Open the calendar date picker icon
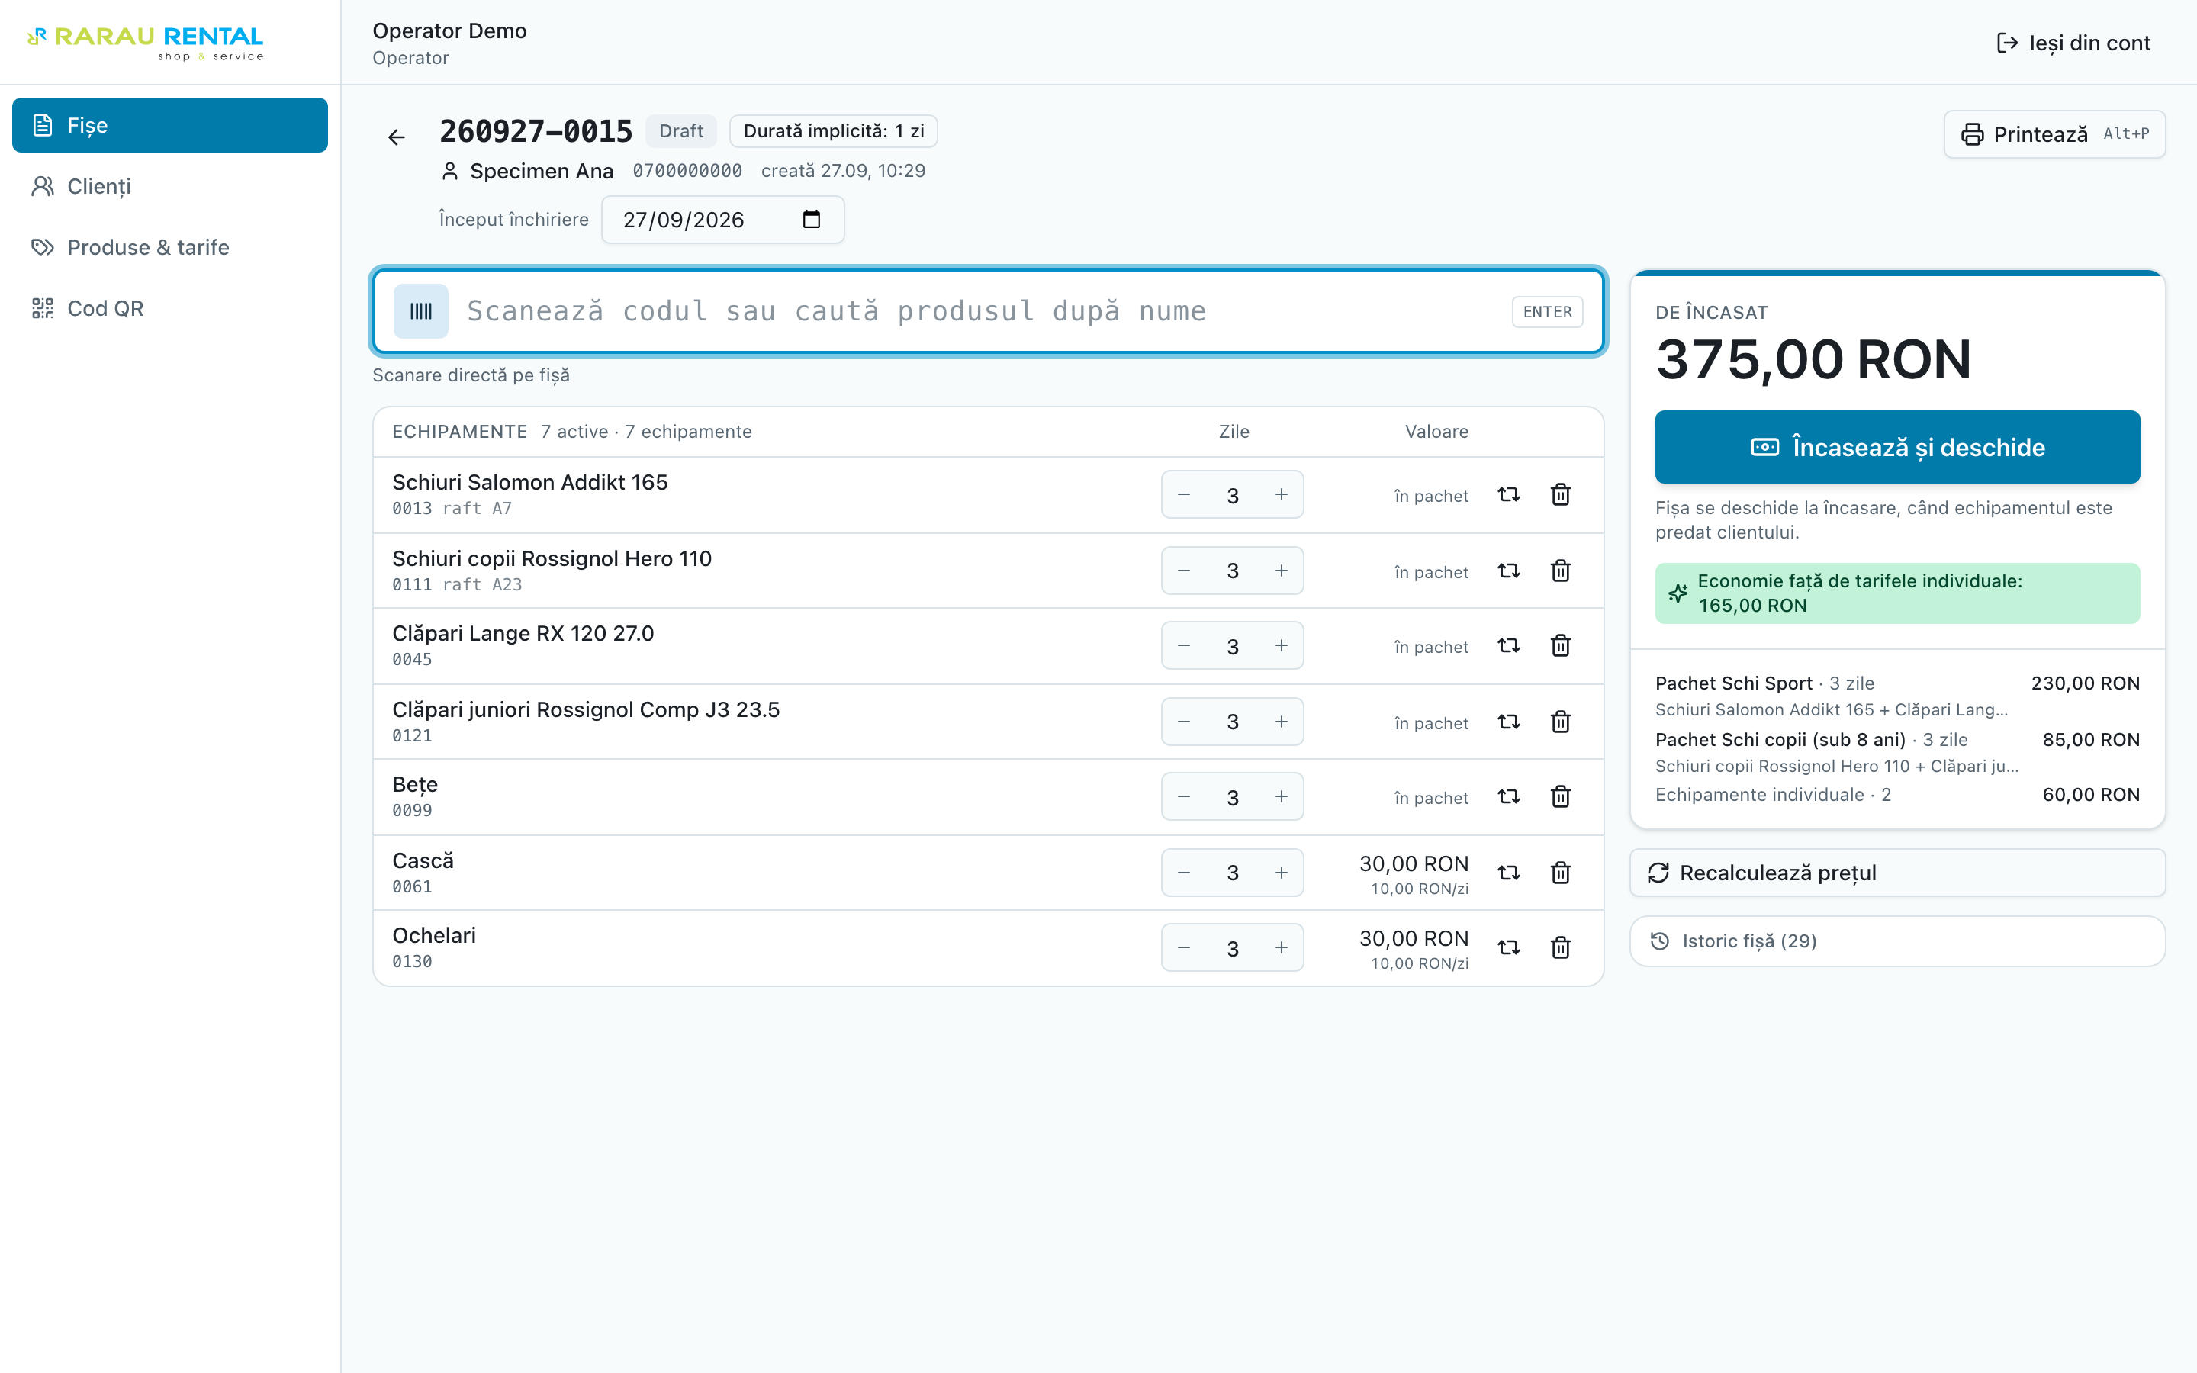Image resolution: width=2197 pixels, height=1373 pixels. (x=812, y=220)
